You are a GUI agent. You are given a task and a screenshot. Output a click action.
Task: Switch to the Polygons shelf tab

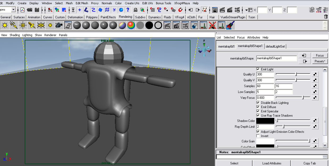(92, 17)
